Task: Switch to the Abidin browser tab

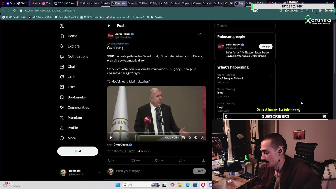Action: coord(207,3)
